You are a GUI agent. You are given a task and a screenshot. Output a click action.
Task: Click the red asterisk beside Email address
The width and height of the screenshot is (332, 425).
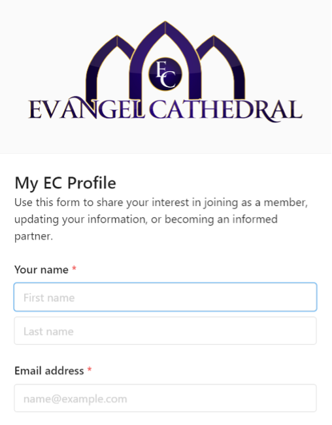tap(90, 369)
